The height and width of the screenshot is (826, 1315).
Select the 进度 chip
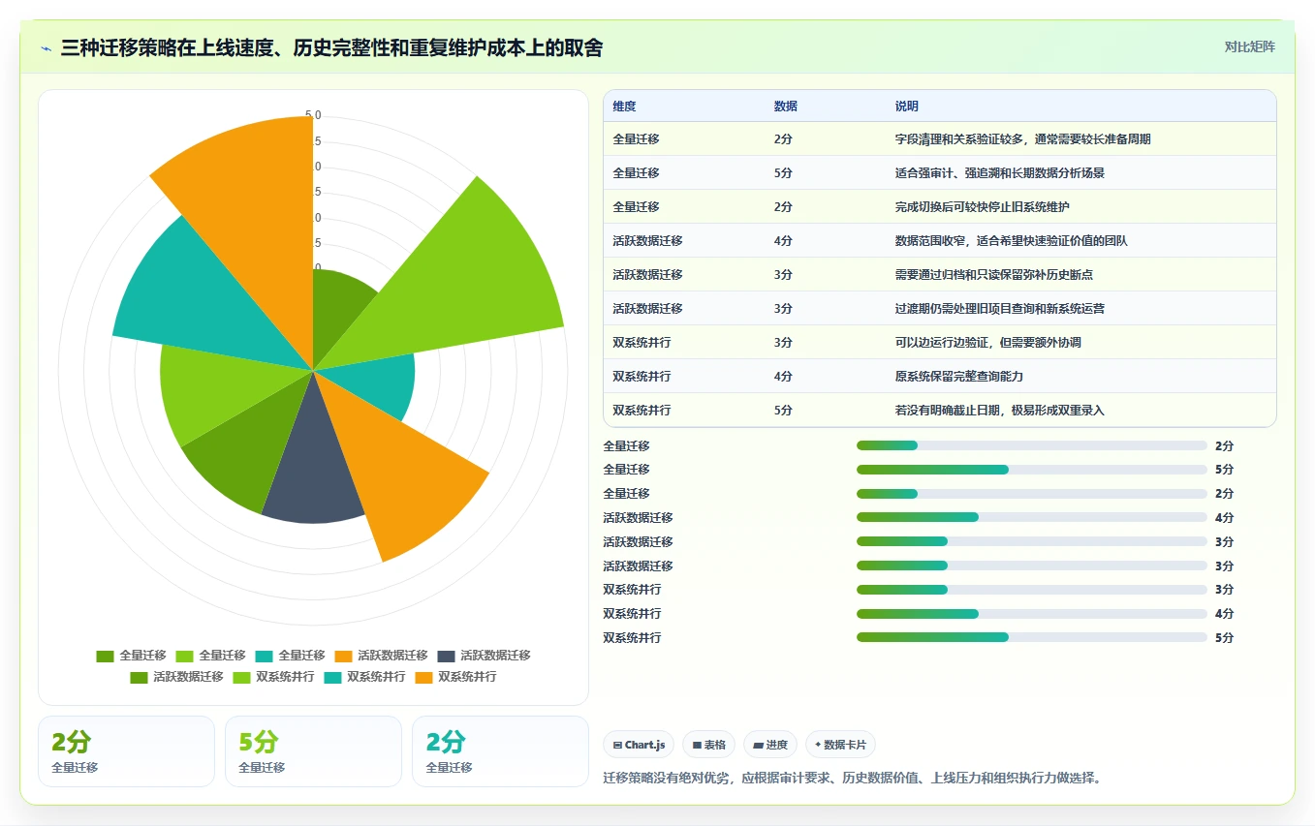[x=769, y=745]
